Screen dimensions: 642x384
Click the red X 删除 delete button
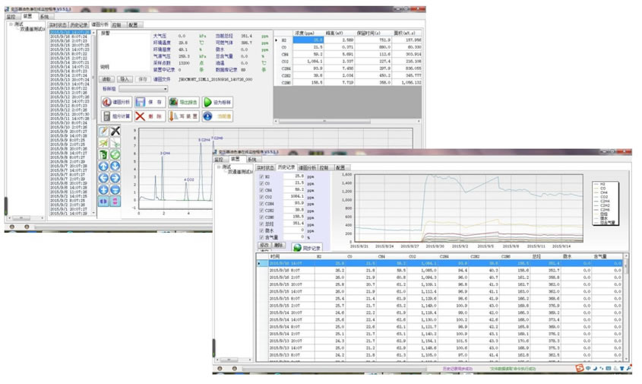150,116
